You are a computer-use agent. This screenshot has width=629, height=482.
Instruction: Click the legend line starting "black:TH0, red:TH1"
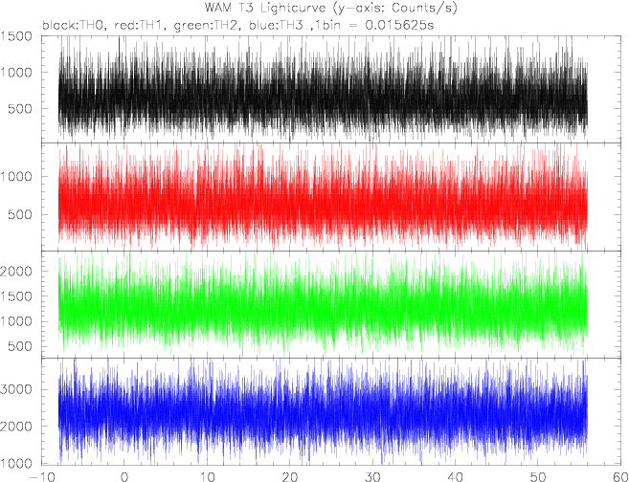238,26
